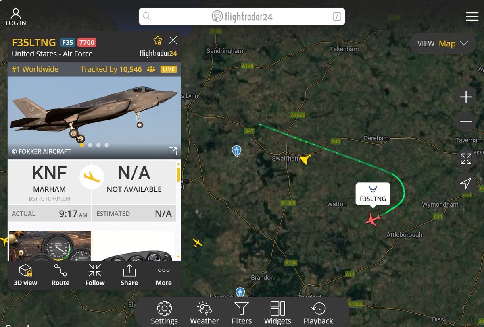Share this F35LTNG flight
Viewport: 484px width, 327px height.
point(129,275)
